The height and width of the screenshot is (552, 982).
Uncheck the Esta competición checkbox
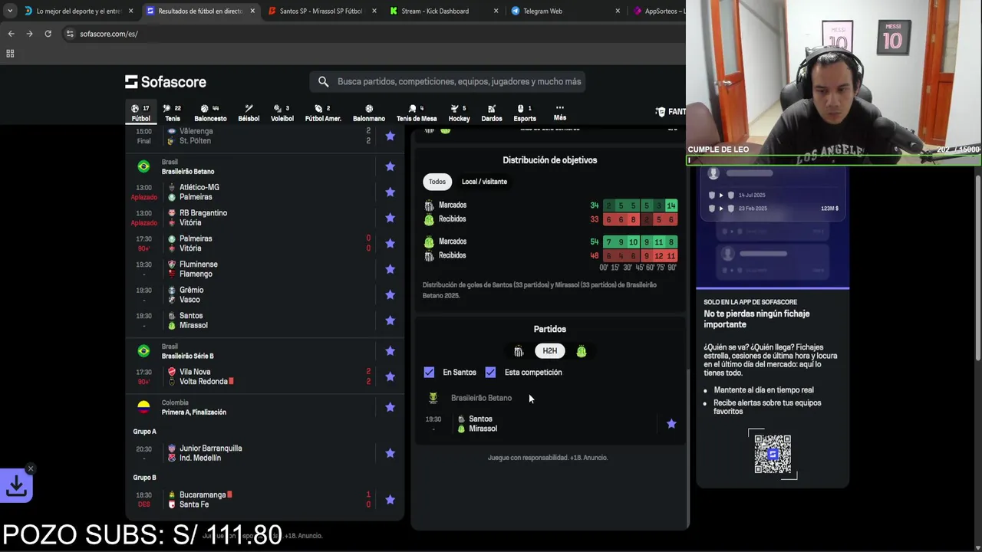490,372
